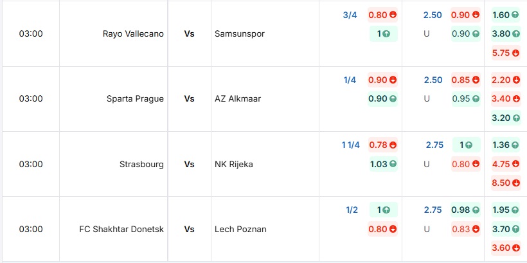The image size is (527, 263).
Task: Click the red arrow beside 0.85 over odds
Action: (475, 80)
